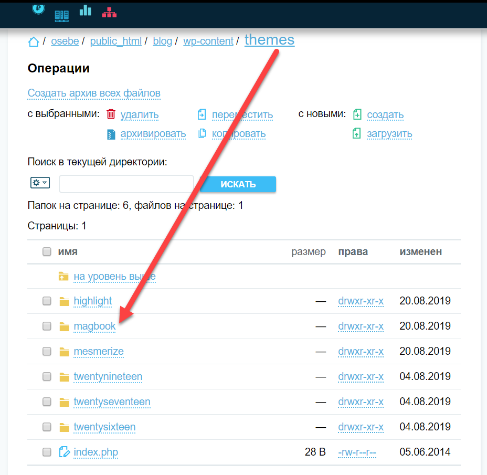The height and width of the screenshot is (475, 487).
Task: Toggle the select-all checkbox in table header
Action: coord(47,252)
